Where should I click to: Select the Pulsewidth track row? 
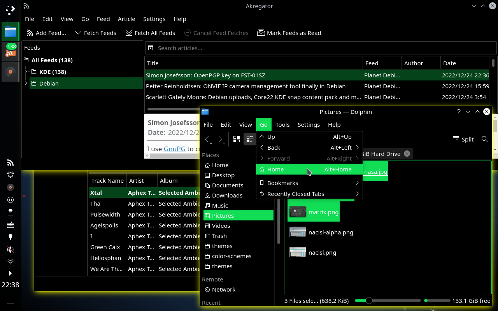click(x=145, y=215)
